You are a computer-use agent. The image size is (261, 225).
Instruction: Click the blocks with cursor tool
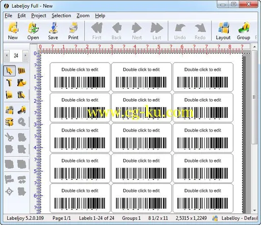click(x=21, y=95)
